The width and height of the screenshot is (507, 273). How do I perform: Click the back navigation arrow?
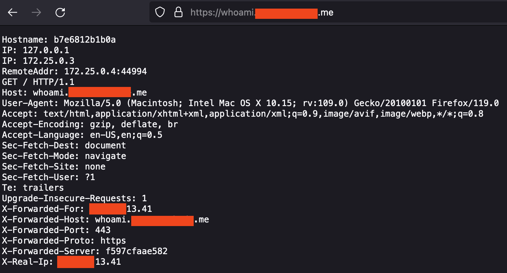pyautogui.click(x=12, y=12)
